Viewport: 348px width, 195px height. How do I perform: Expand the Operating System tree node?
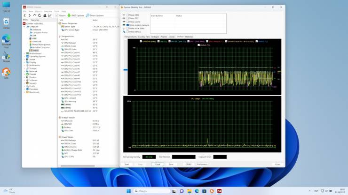point(24,56)
